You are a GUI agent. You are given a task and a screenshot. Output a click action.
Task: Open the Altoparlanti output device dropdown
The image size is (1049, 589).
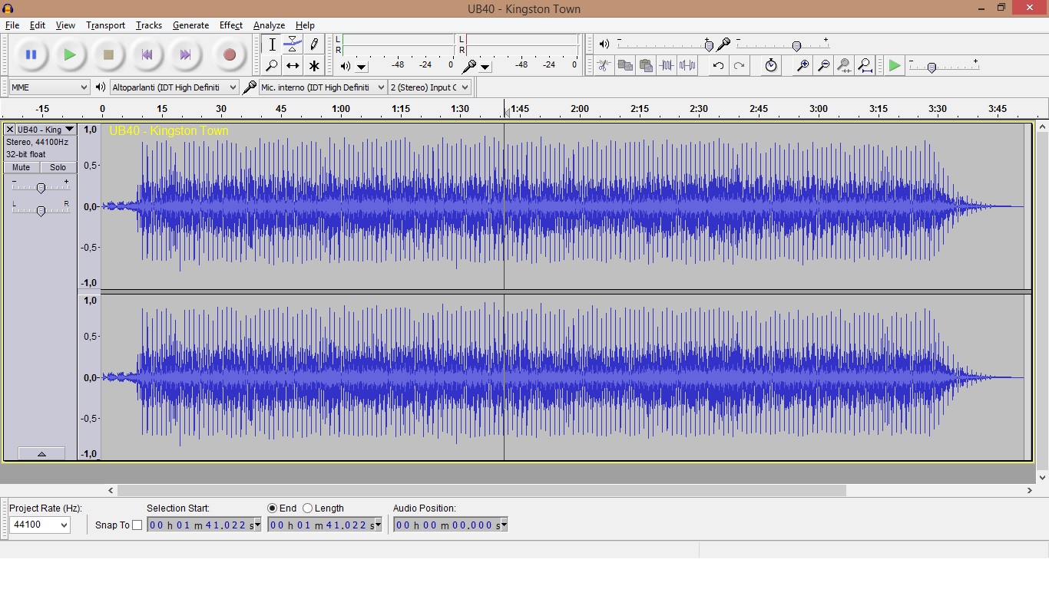[174, 87]
